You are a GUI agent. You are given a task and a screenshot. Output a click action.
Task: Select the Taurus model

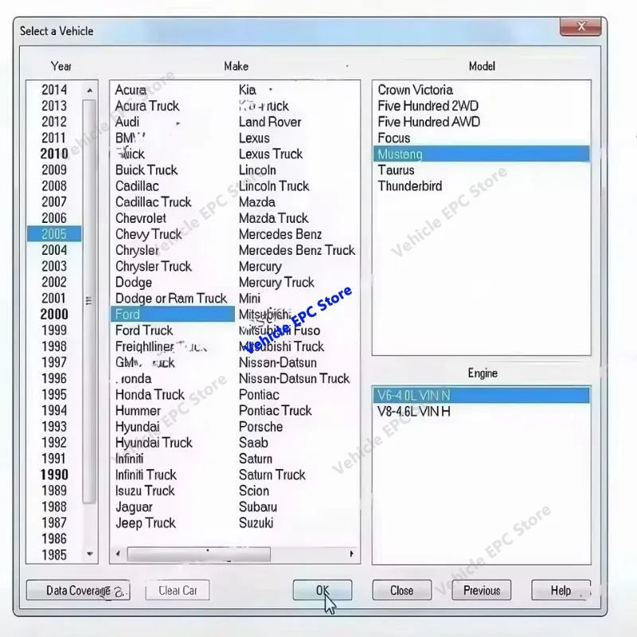(x=396, y=170)
